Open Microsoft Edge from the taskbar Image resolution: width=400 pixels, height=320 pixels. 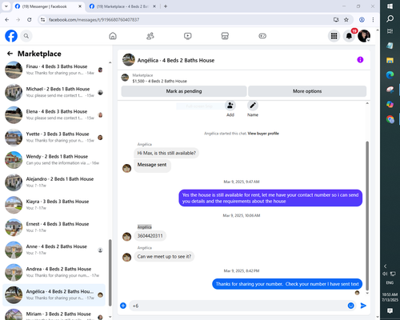pyautogui.click(x=390, y=75)
